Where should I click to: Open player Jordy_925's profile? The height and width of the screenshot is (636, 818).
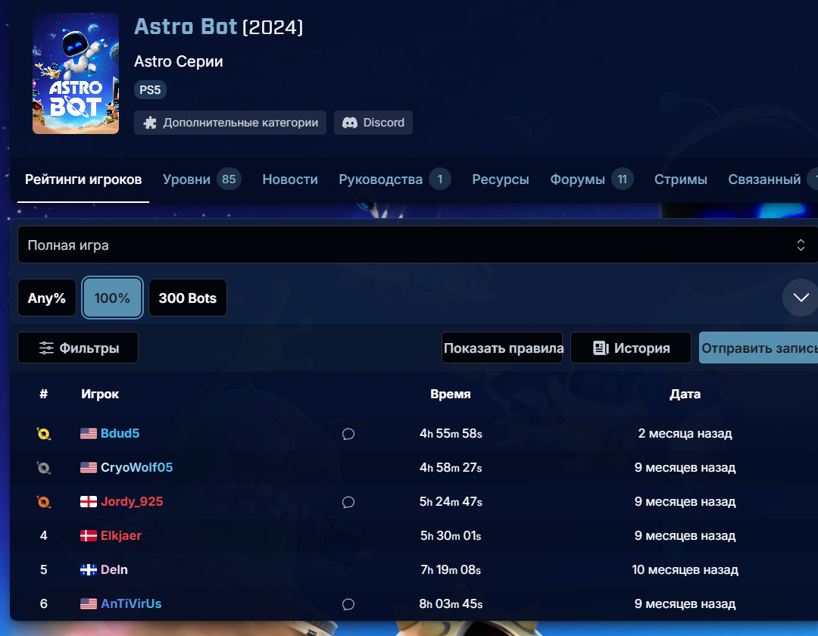click(132, 501)
